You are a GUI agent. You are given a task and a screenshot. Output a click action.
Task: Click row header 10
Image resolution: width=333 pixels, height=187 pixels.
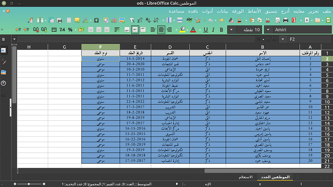(327, 102)
